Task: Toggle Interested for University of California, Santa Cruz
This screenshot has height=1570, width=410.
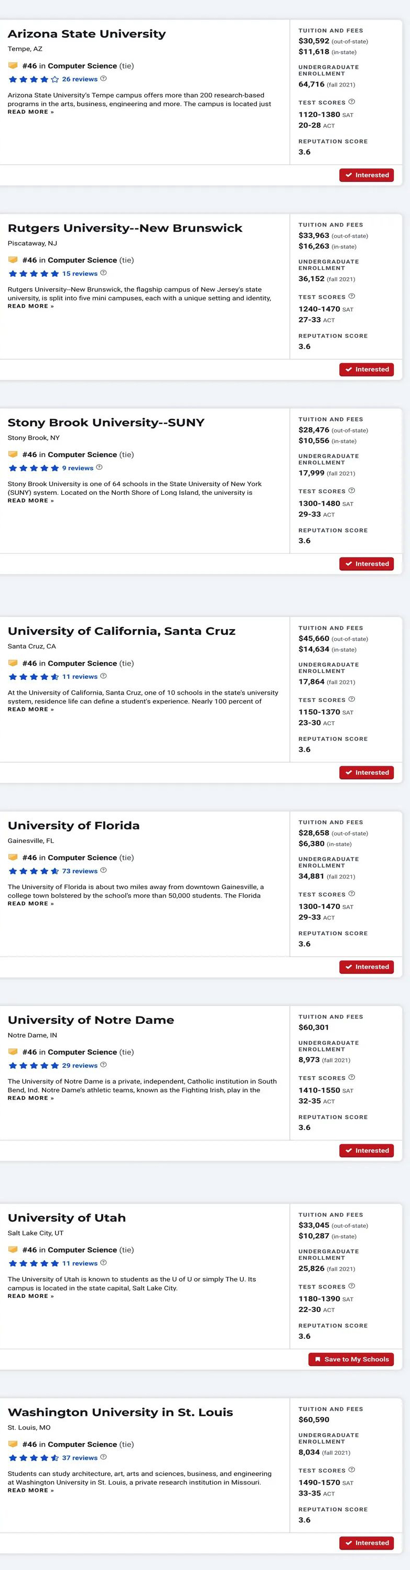Action: pyautogui.click(x=367, y=772)
